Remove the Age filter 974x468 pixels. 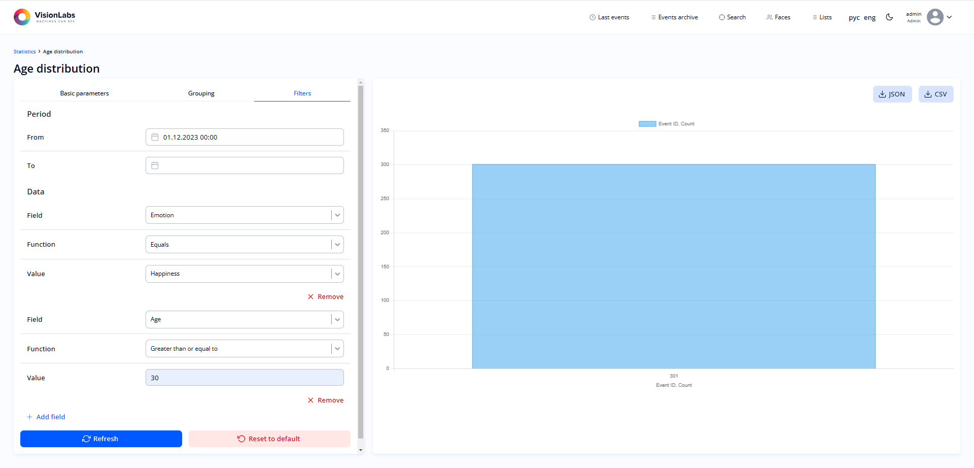[326, 400]
